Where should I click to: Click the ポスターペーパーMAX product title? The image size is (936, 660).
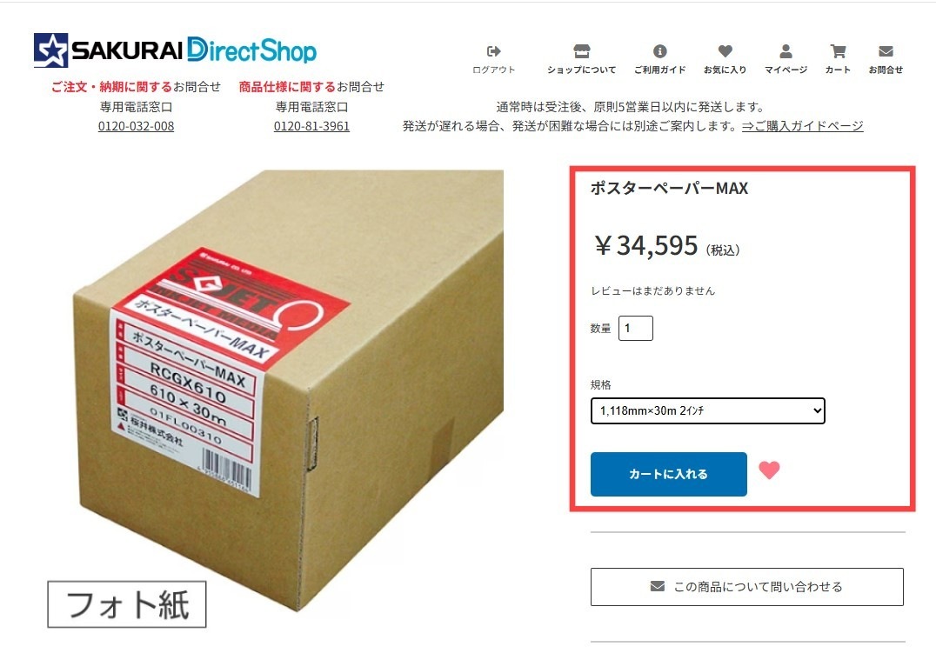click(x=669, y=188)
